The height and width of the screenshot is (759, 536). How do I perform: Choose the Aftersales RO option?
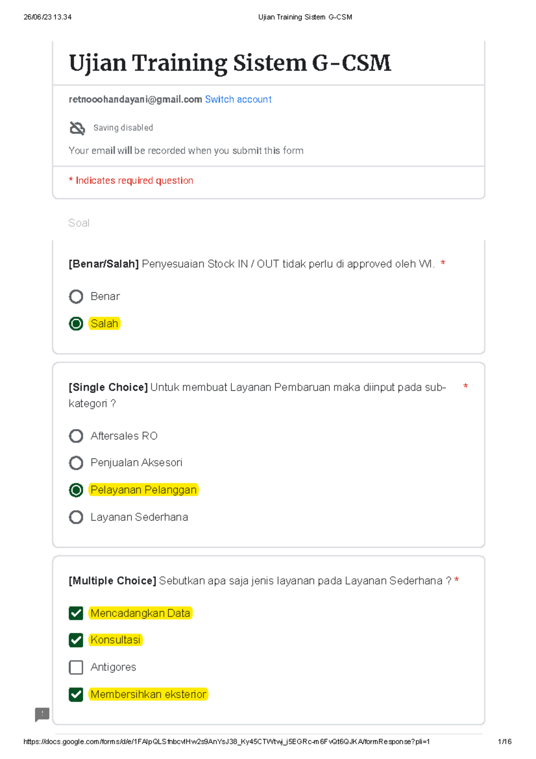(x=76, y=436)
